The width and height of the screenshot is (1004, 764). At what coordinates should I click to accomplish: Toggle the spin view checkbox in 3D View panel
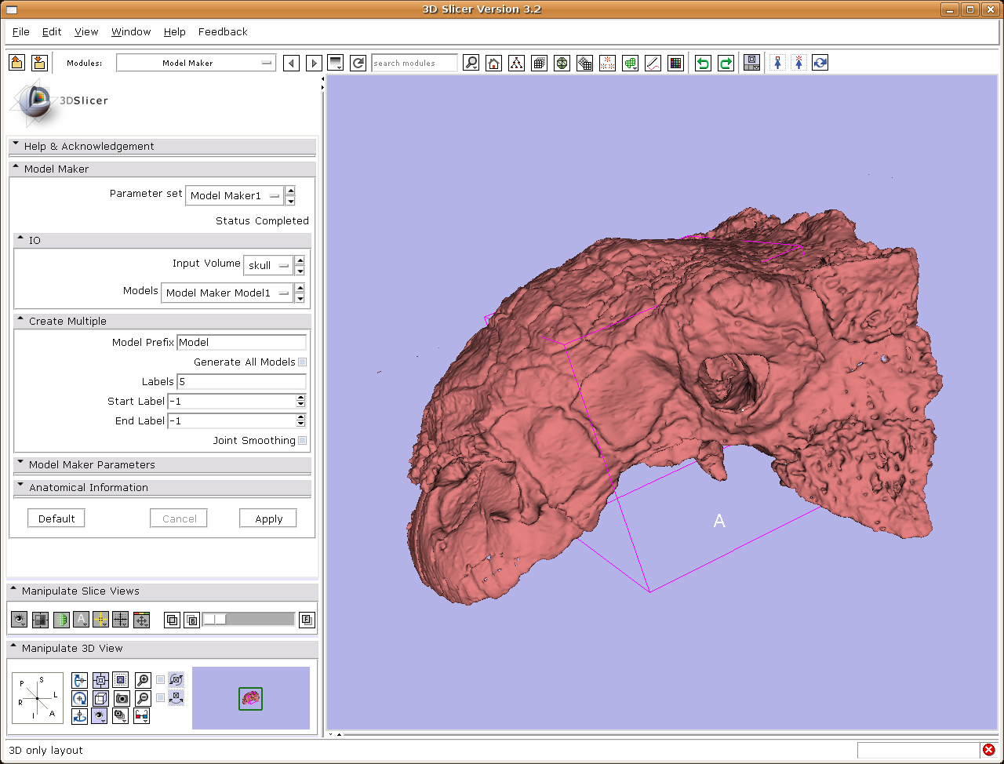point(161,680)
